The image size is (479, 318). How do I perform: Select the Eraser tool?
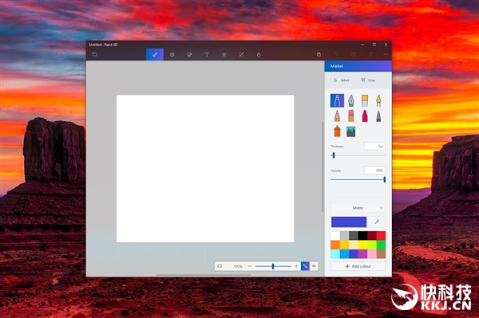pyautogui.click(x=351, y=116)
